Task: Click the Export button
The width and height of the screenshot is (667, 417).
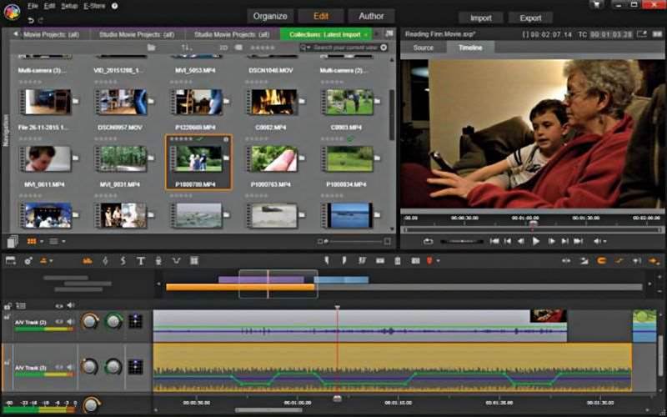Action: coord(530,18)
